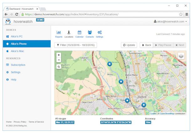
Task: Open the Reports chart icon
Action: (58, 32)
